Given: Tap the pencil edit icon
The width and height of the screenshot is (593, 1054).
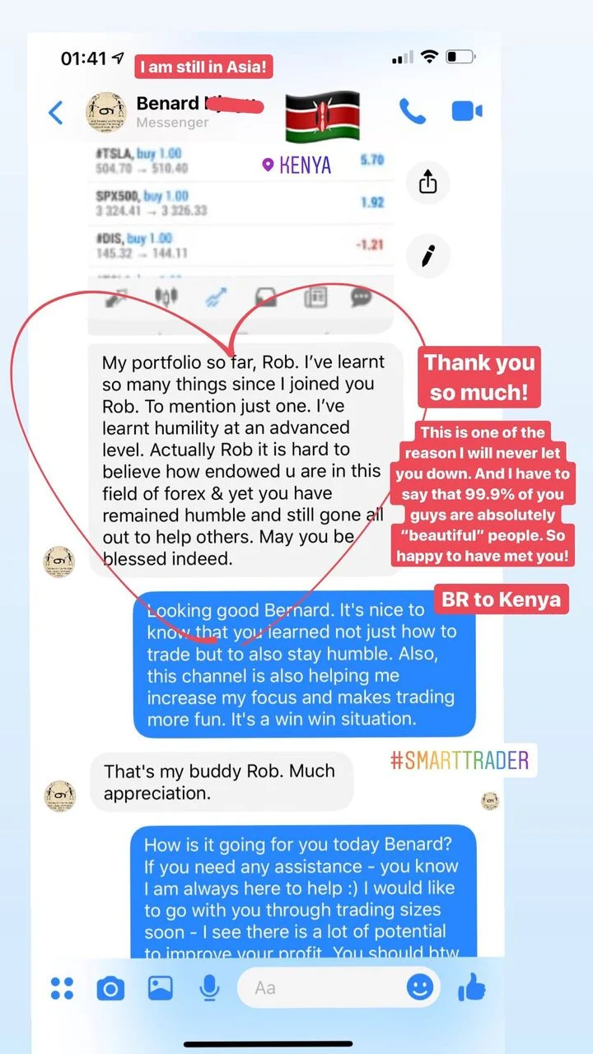Looking at the screenshot, I should pyautogui.click(x=428, y=255).
